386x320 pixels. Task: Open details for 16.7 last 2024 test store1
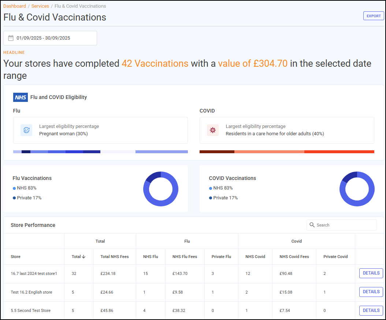point(371,273)
